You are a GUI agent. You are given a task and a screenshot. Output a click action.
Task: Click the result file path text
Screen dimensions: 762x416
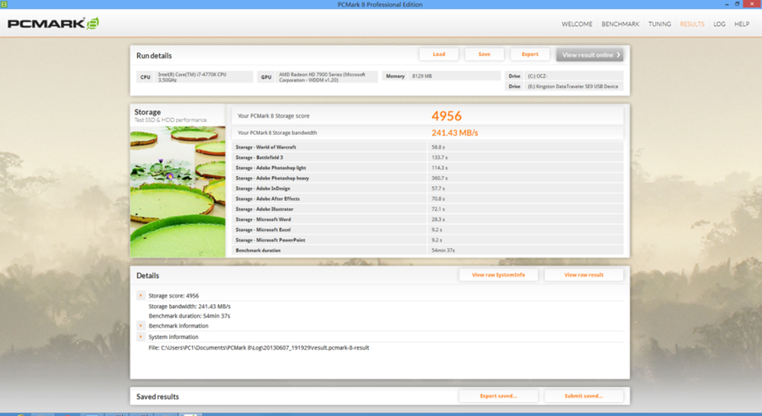pyautogui.click(x=258, y=347)
